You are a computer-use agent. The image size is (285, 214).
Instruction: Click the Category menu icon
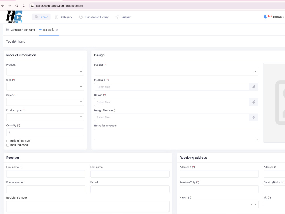tap(56, 17)
